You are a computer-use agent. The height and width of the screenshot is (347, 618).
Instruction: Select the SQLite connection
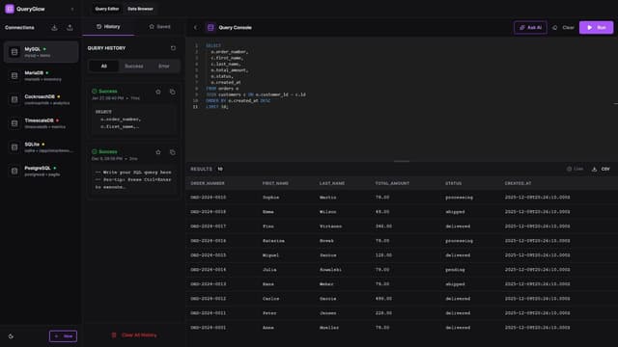(41, 147)
